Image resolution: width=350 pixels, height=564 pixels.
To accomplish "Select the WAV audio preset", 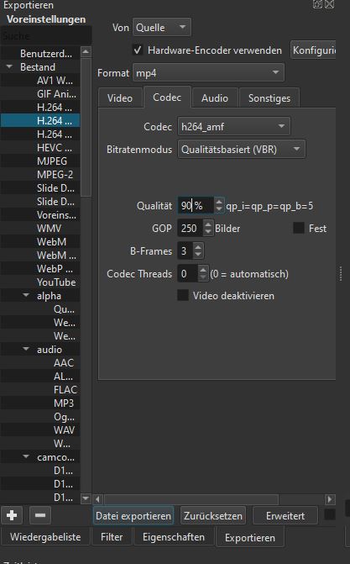I will click(40, 430).
